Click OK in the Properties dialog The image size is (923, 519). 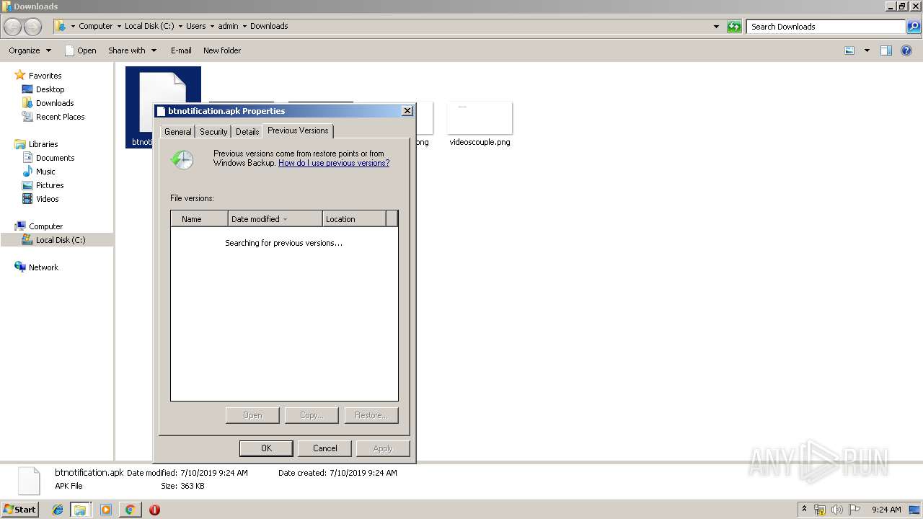pos(266,448)
